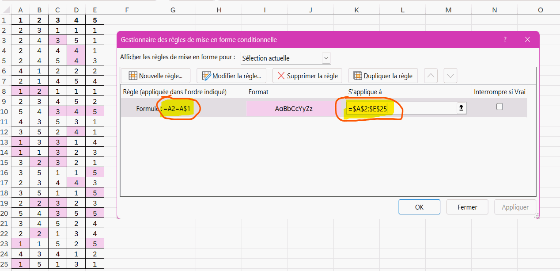Screen dimensions: 560x271
Task: Duplicate rule via Dupliquer la règle
Action: 383,76
